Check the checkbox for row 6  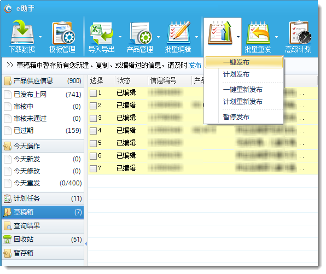pos(93,156)
